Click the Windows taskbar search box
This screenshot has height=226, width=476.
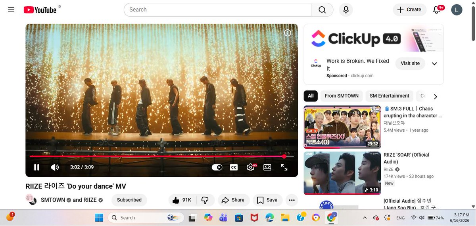146,218
